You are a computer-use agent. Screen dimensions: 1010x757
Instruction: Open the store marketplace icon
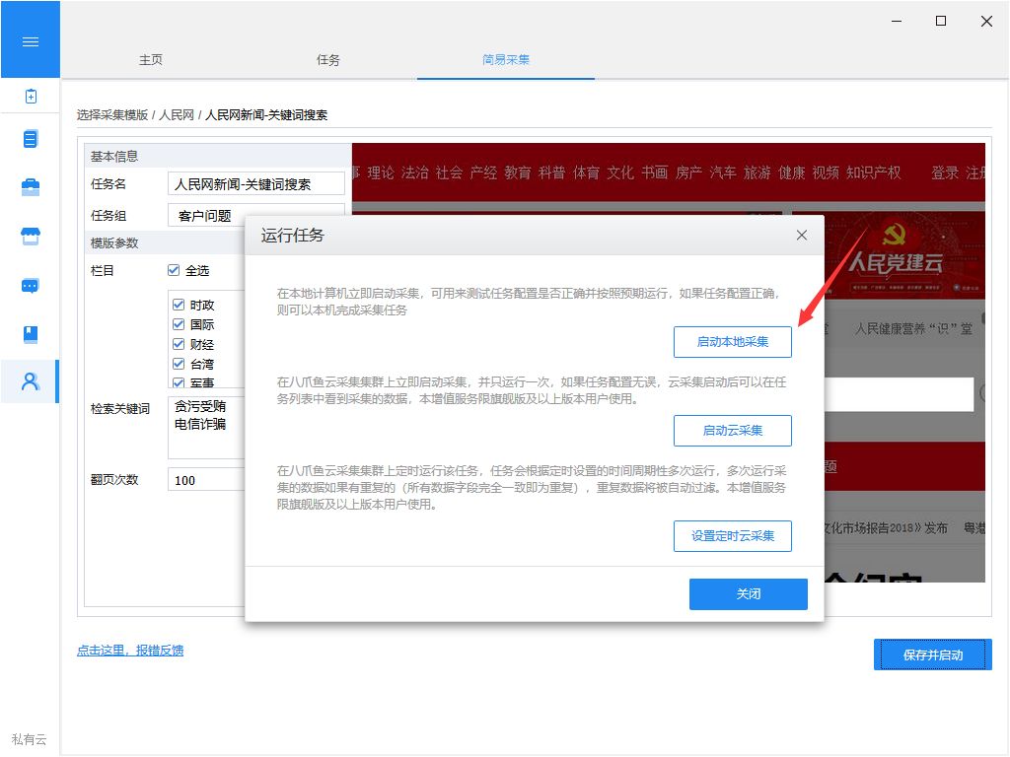(x=31, y=237)
